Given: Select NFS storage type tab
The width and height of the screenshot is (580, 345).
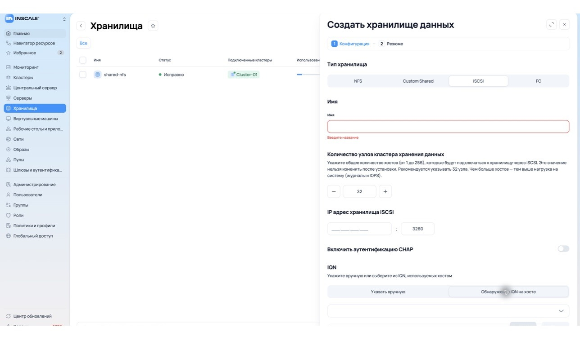Looking at the screenshot, I should [358, 81].
